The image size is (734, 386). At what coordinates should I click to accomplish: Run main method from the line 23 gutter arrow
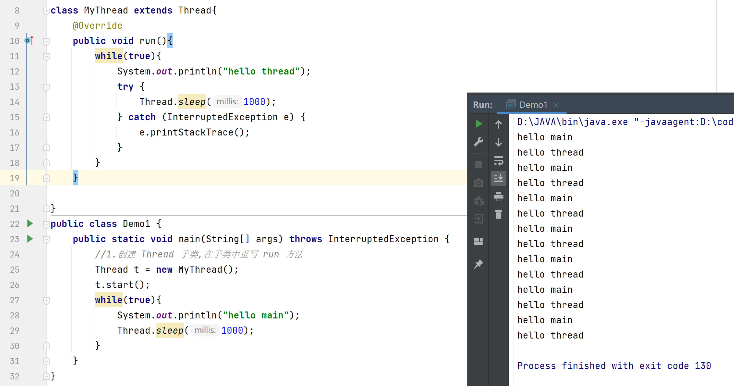pyautogui.click(x=30, y=239)
